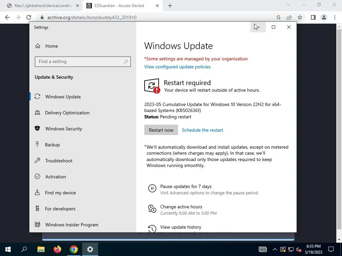This screenshot has height=256, width=342.
Task: Click search magnifier in Find a setting
Action: tap(126, 62)
